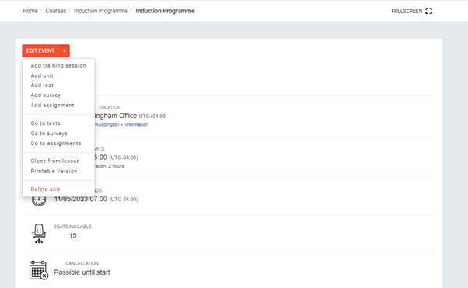468x288 pixels.
Task: Toggle the Edit Event dropdown arrow
Action: [x=65, y=51]
